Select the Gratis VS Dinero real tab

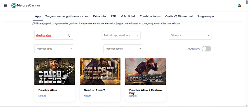coord(179,16)
